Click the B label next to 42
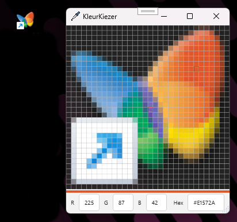 [140, 203]
